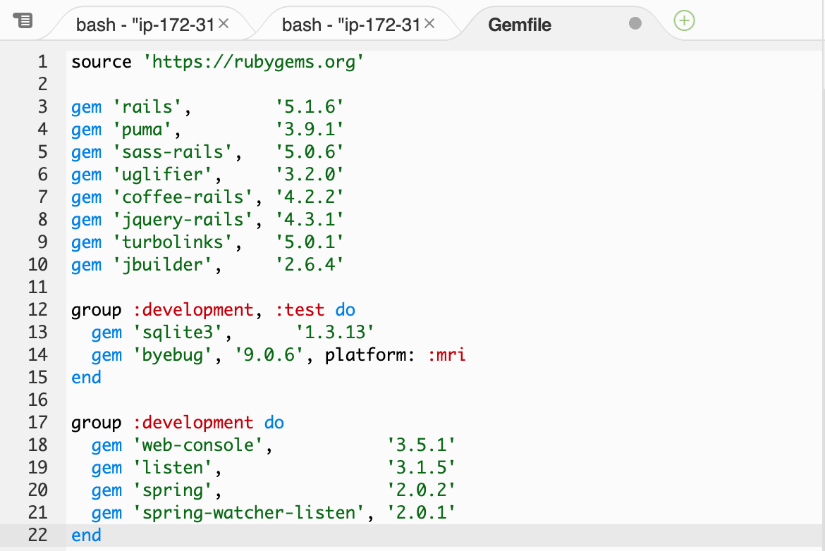Click the web-console version '3.5.1'
Viewport: 825px width, 551px height.
[x=421, y=445]
